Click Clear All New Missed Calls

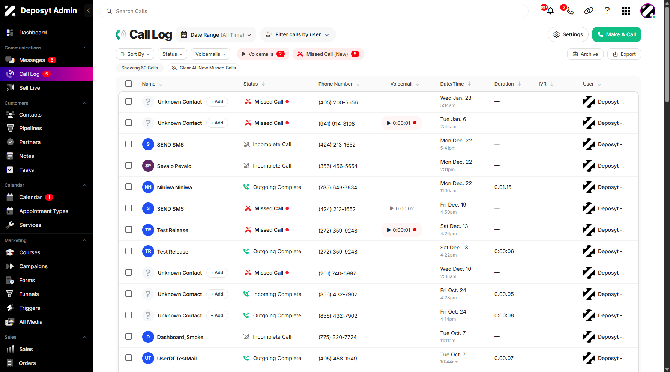coord(204,68)
